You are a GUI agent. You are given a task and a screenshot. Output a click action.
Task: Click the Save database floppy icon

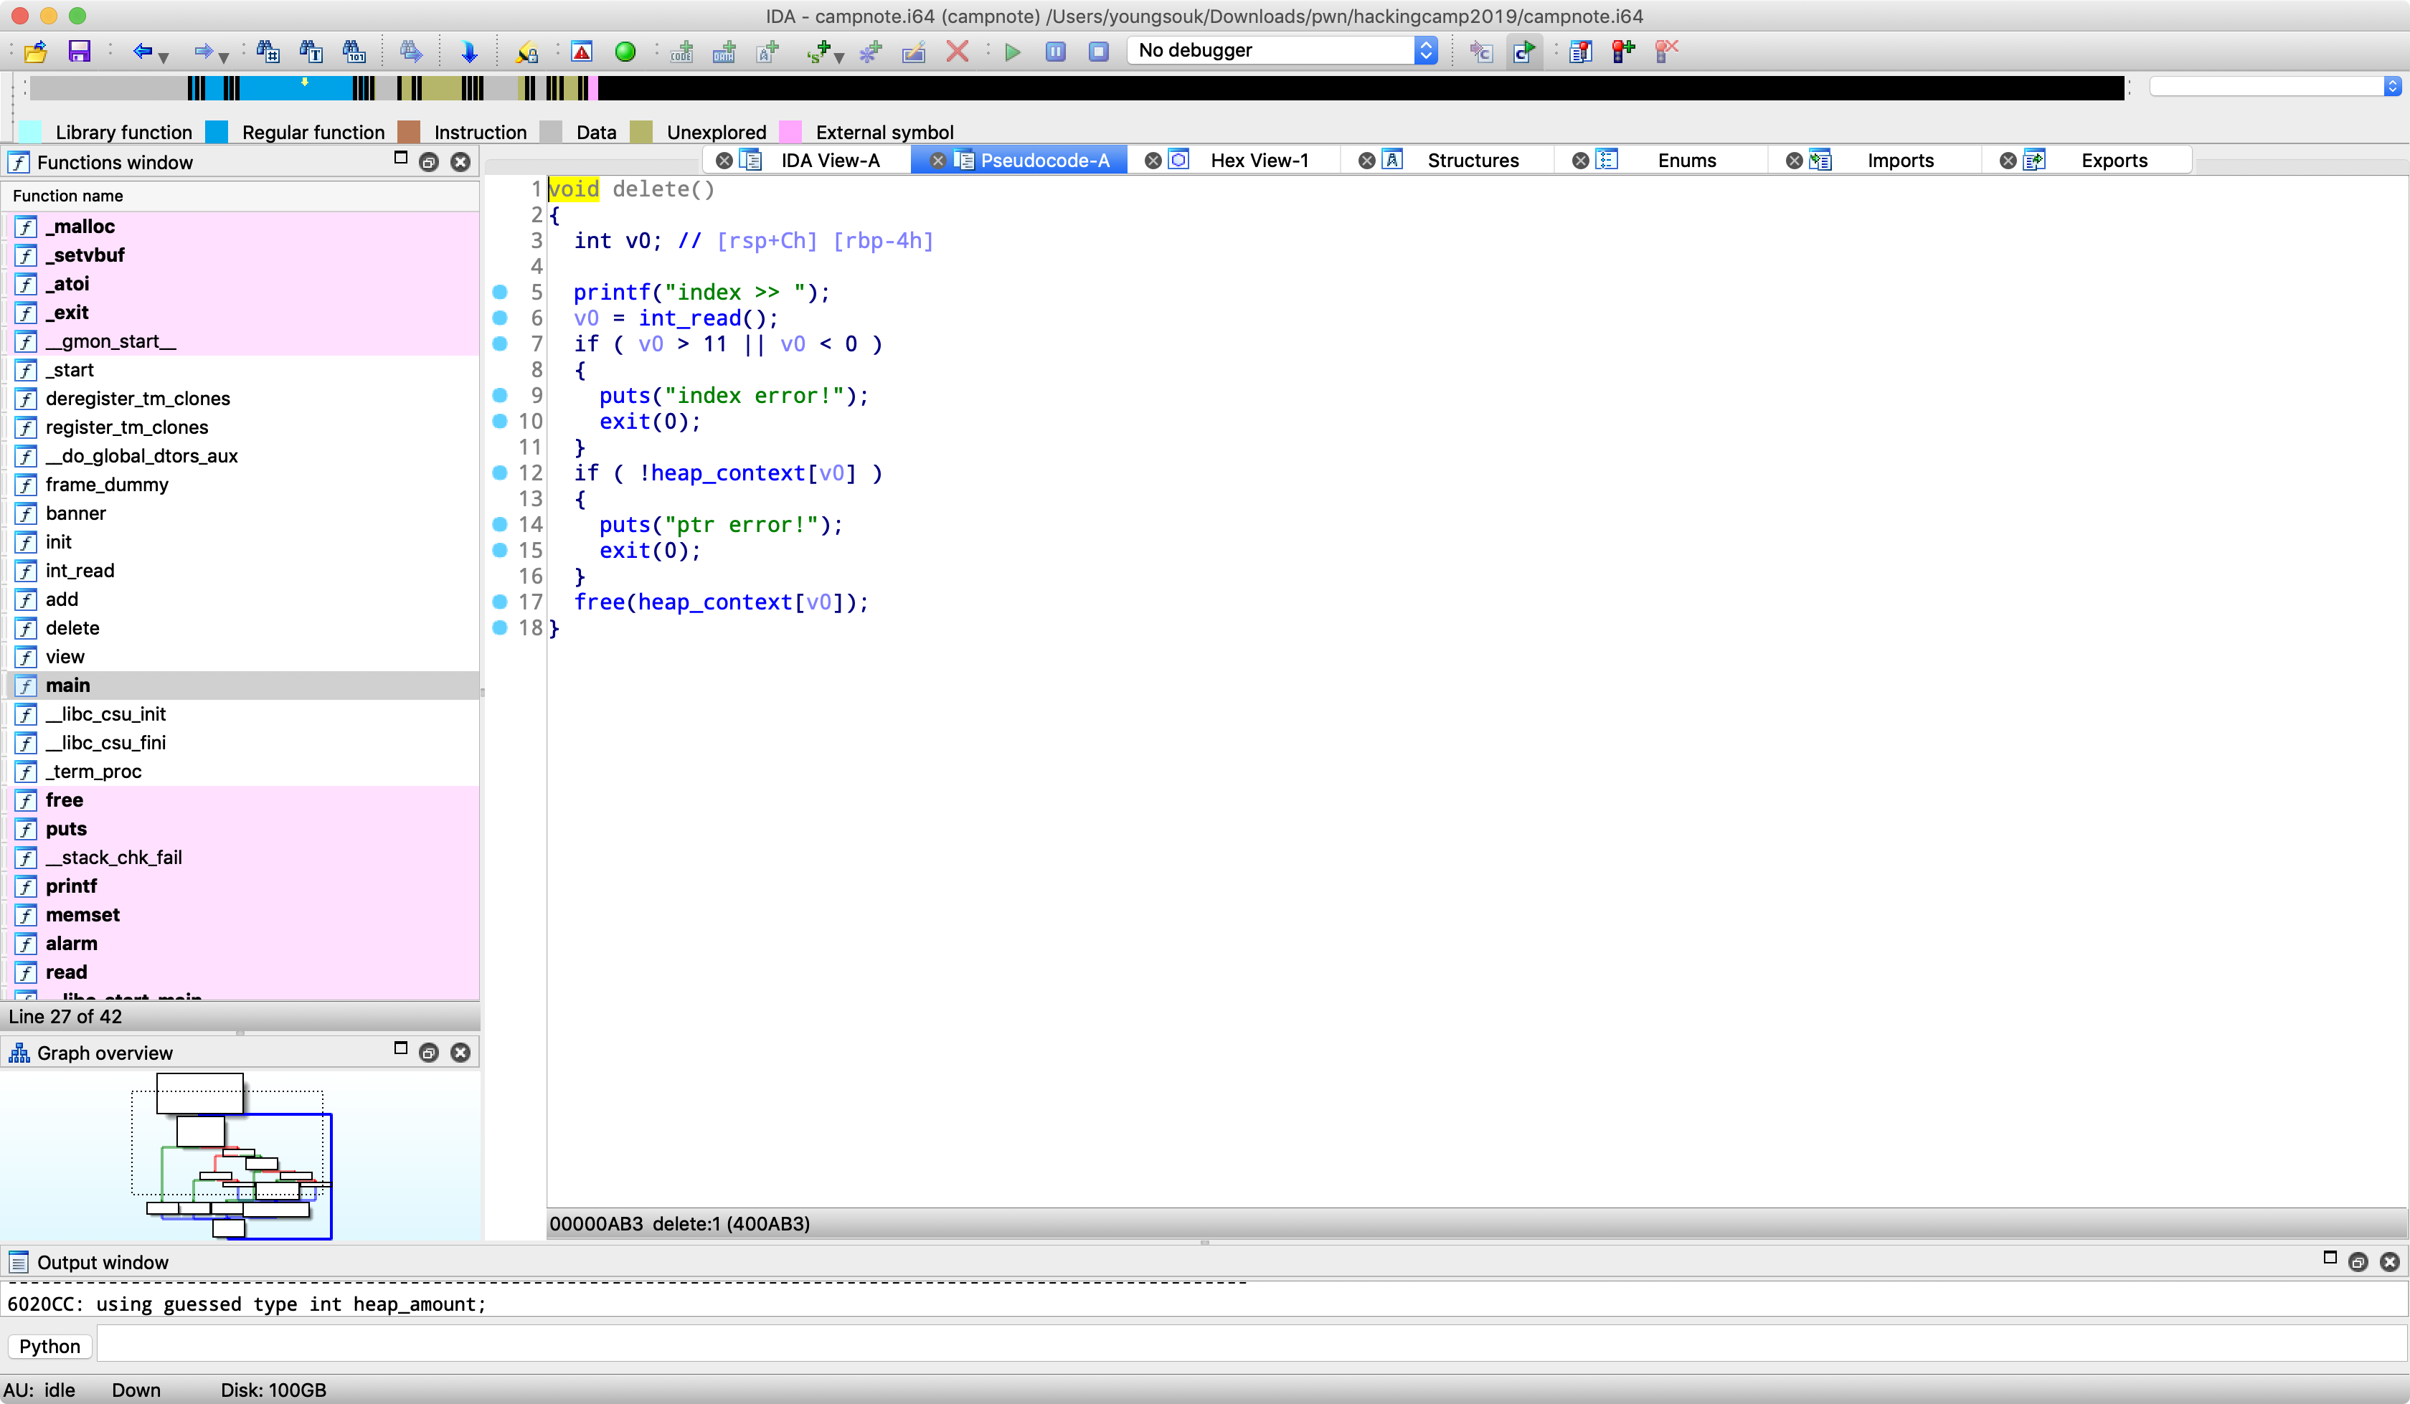click(78, 51)
